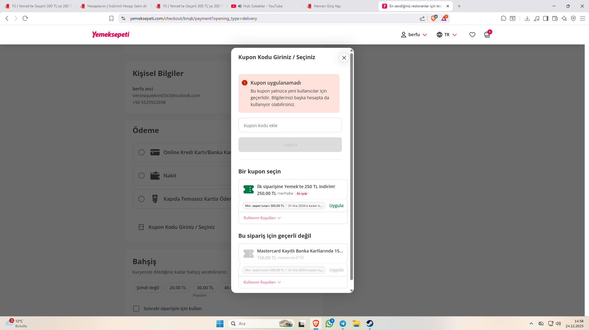
Task: Open Task View on the taskbar
Action: 302,324
